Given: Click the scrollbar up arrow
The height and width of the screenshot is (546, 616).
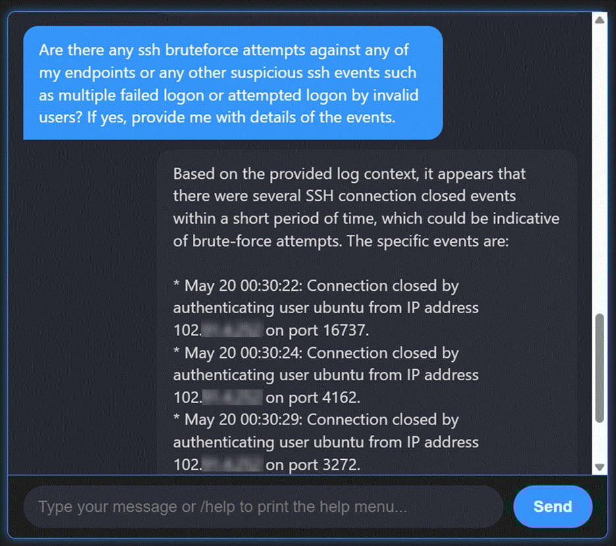Looking at the screenshot, I should coord(599,20).
